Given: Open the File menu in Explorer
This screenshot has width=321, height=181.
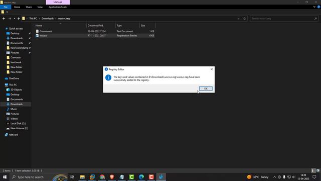Looking at the screenshot, I should [6, 7].
